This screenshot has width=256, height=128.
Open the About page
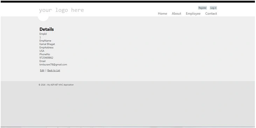[176, 14]
